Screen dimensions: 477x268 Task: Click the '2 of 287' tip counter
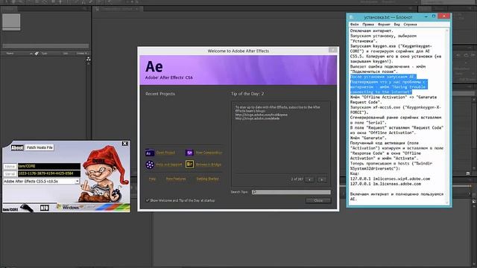click(297, 179)
